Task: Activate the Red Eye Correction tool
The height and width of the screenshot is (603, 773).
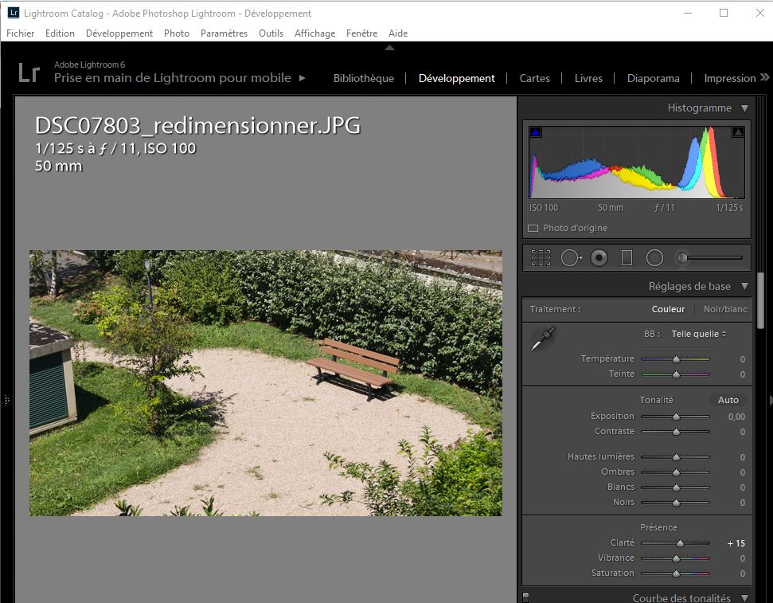Action: 599,257
